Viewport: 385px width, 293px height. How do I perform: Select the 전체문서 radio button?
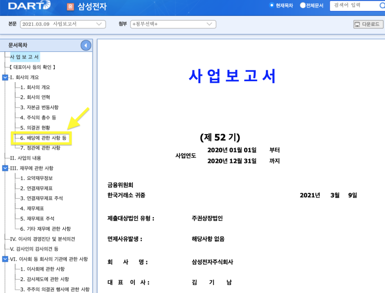point(303,5)
